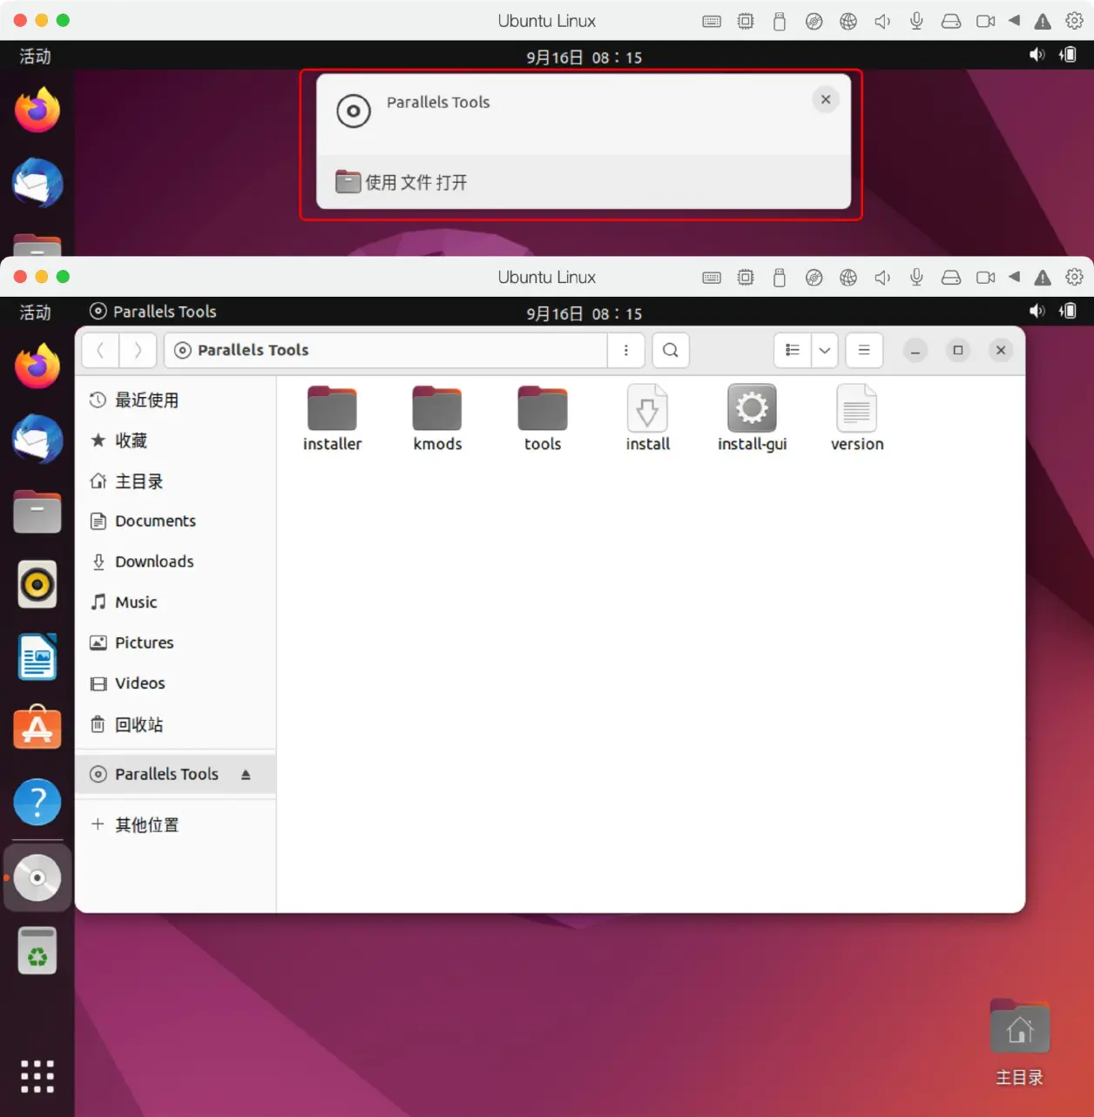
Task: Click network globe in lower Parallels title bar
Action: pos(848,278)
